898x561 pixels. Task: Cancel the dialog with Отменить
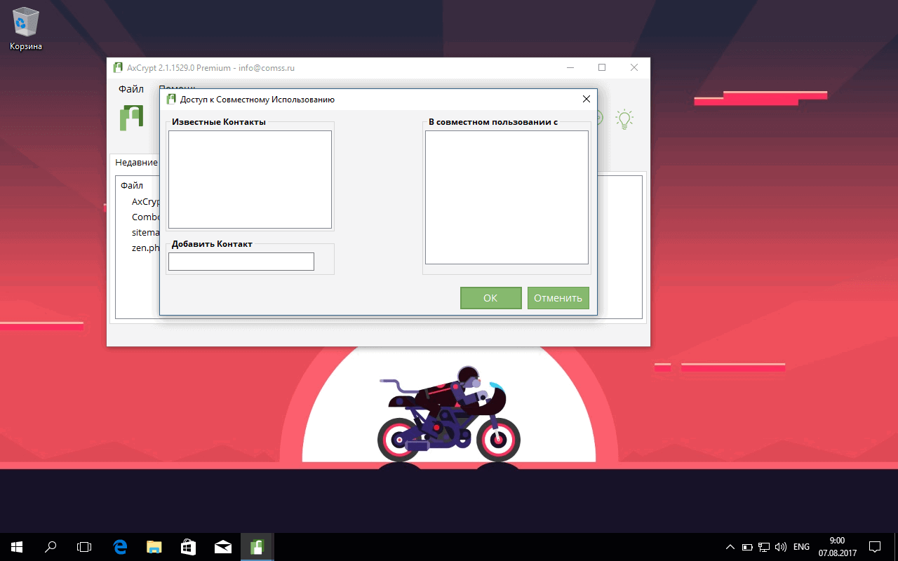(x=558, y=298)
